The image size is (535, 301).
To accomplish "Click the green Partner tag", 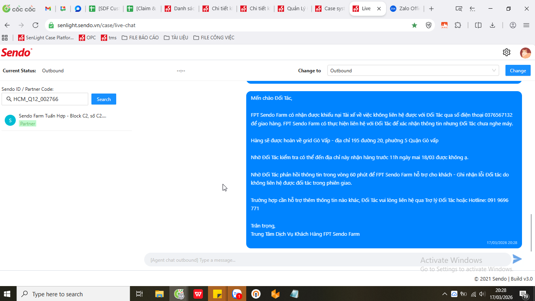I will click(x=28, y=123).
